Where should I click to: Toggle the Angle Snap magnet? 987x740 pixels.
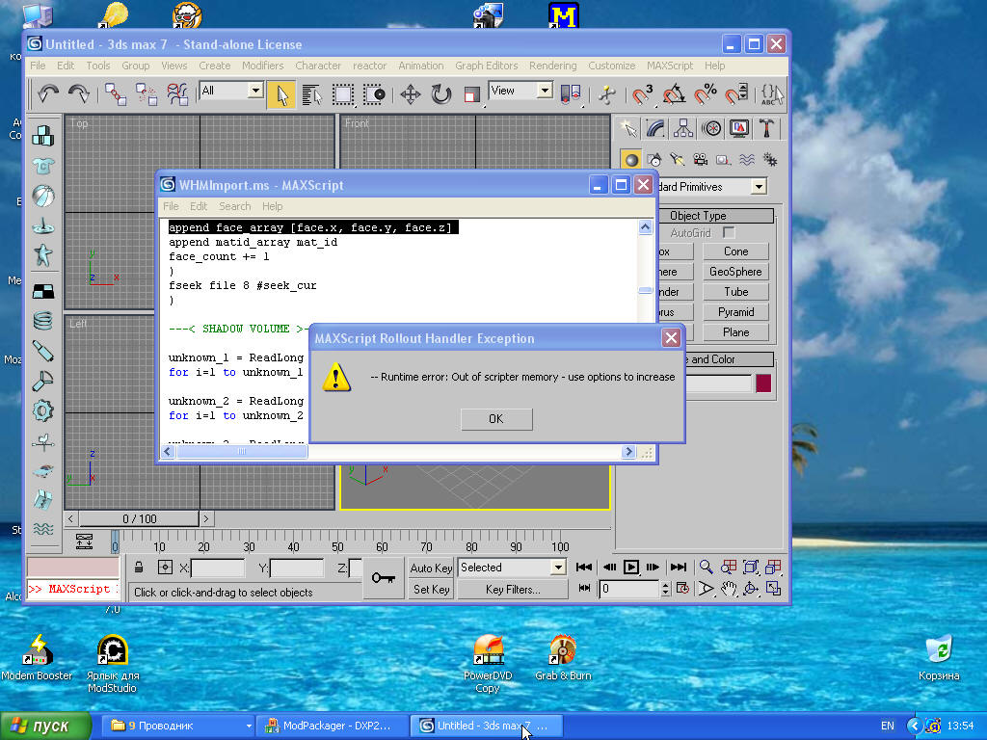[x=674, y=94]
